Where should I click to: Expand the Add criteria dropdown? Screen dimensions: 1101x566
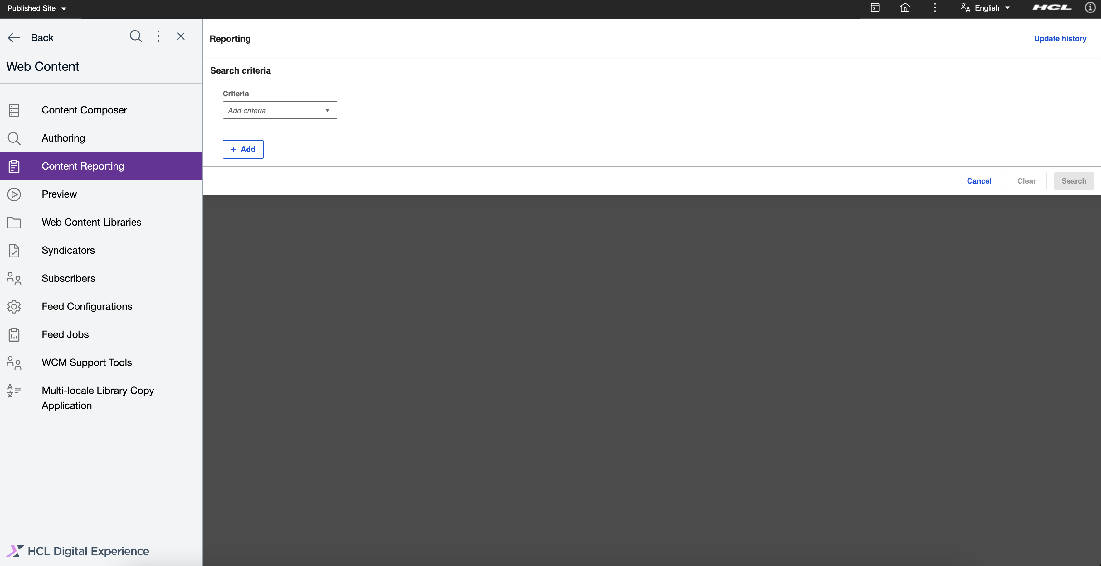click(x=280, y=110)
